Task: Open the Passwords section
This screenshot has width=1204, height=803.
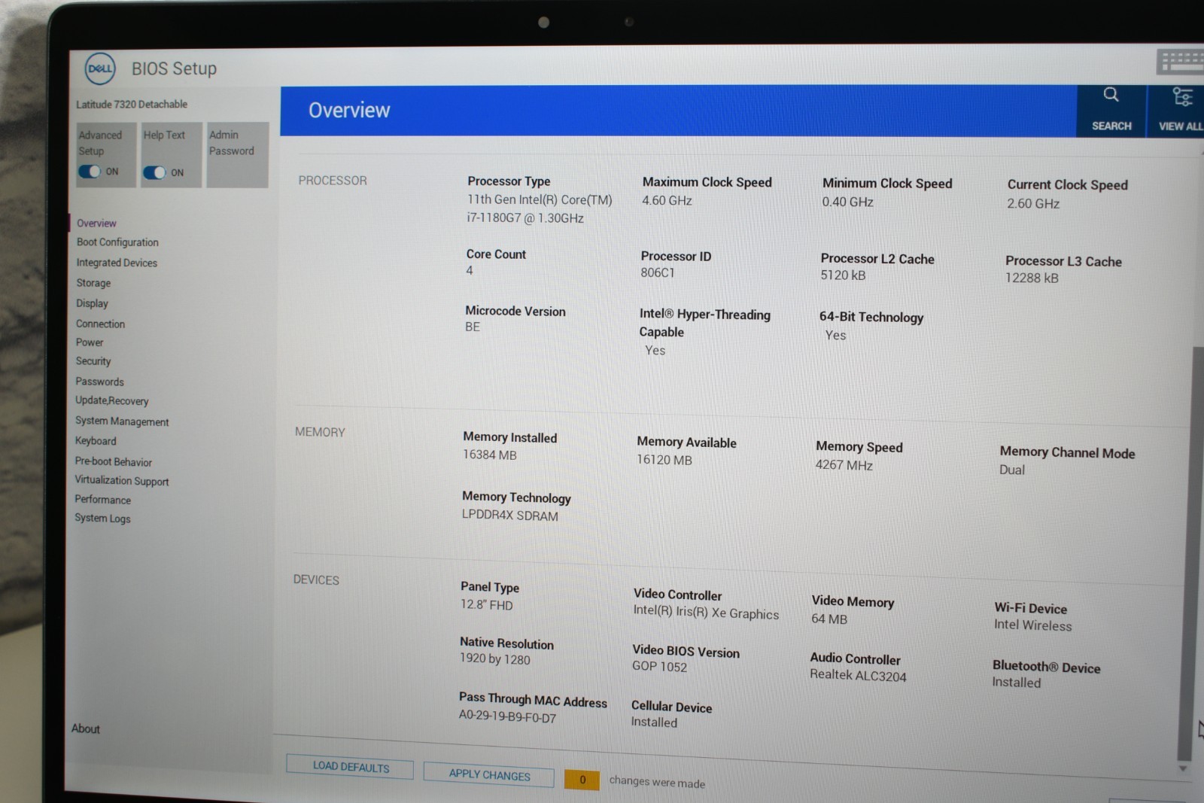Action: [99, 382]
